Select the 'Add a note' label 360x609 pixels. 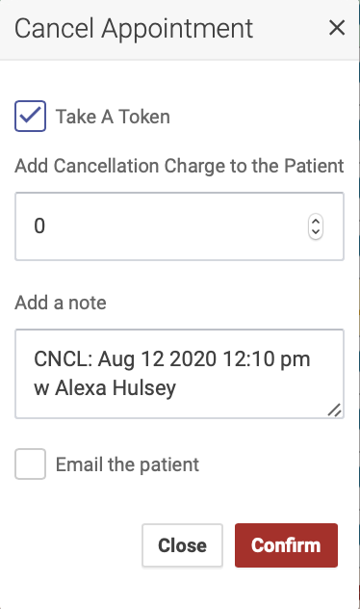(61, 303)
